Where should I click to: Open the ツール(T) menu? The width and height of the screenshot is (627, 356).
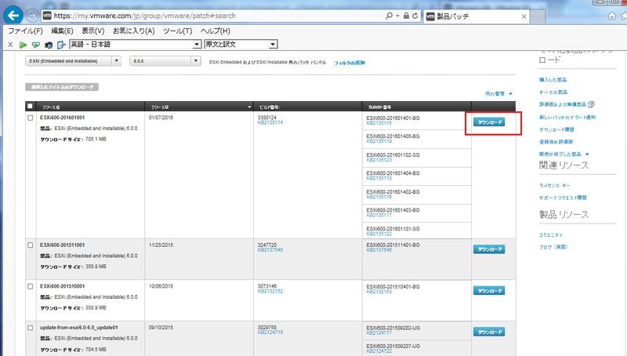pos(178,31)
